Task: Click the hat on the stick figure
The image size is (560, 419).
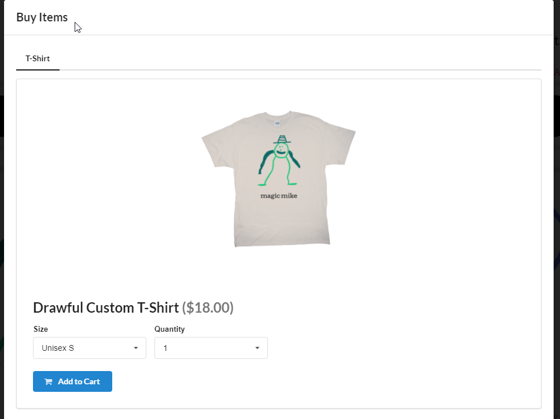Action: click(282, 139)
